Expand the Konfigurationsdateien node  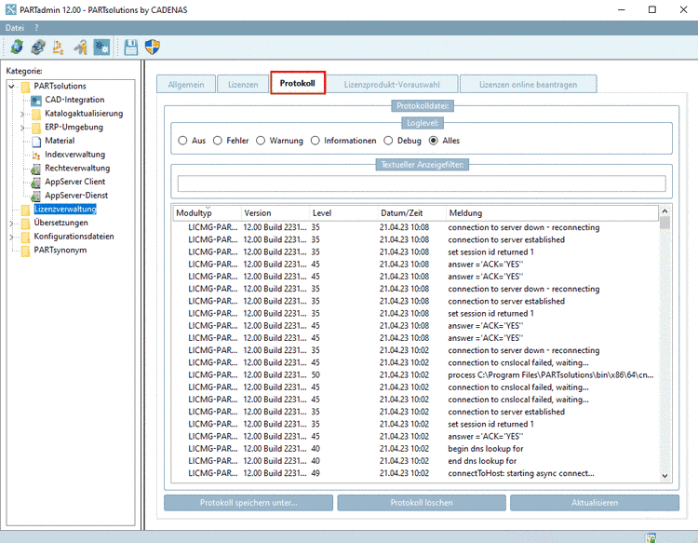tap(11, 237)
